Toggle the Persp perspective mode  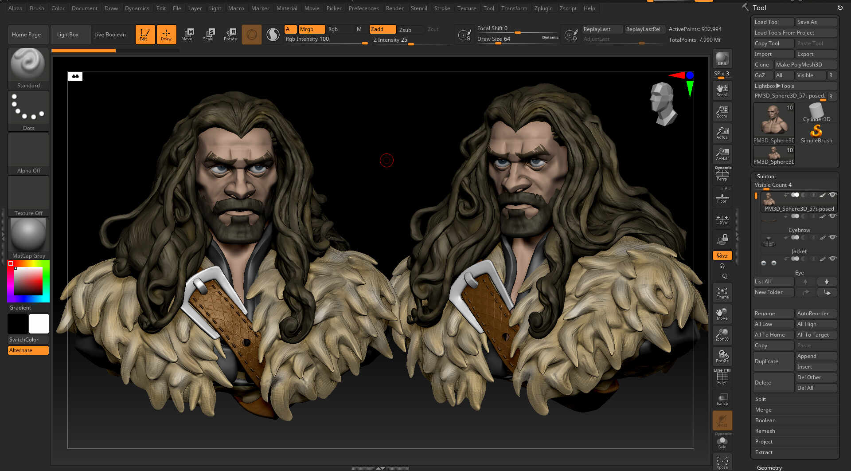click(722, 174)
